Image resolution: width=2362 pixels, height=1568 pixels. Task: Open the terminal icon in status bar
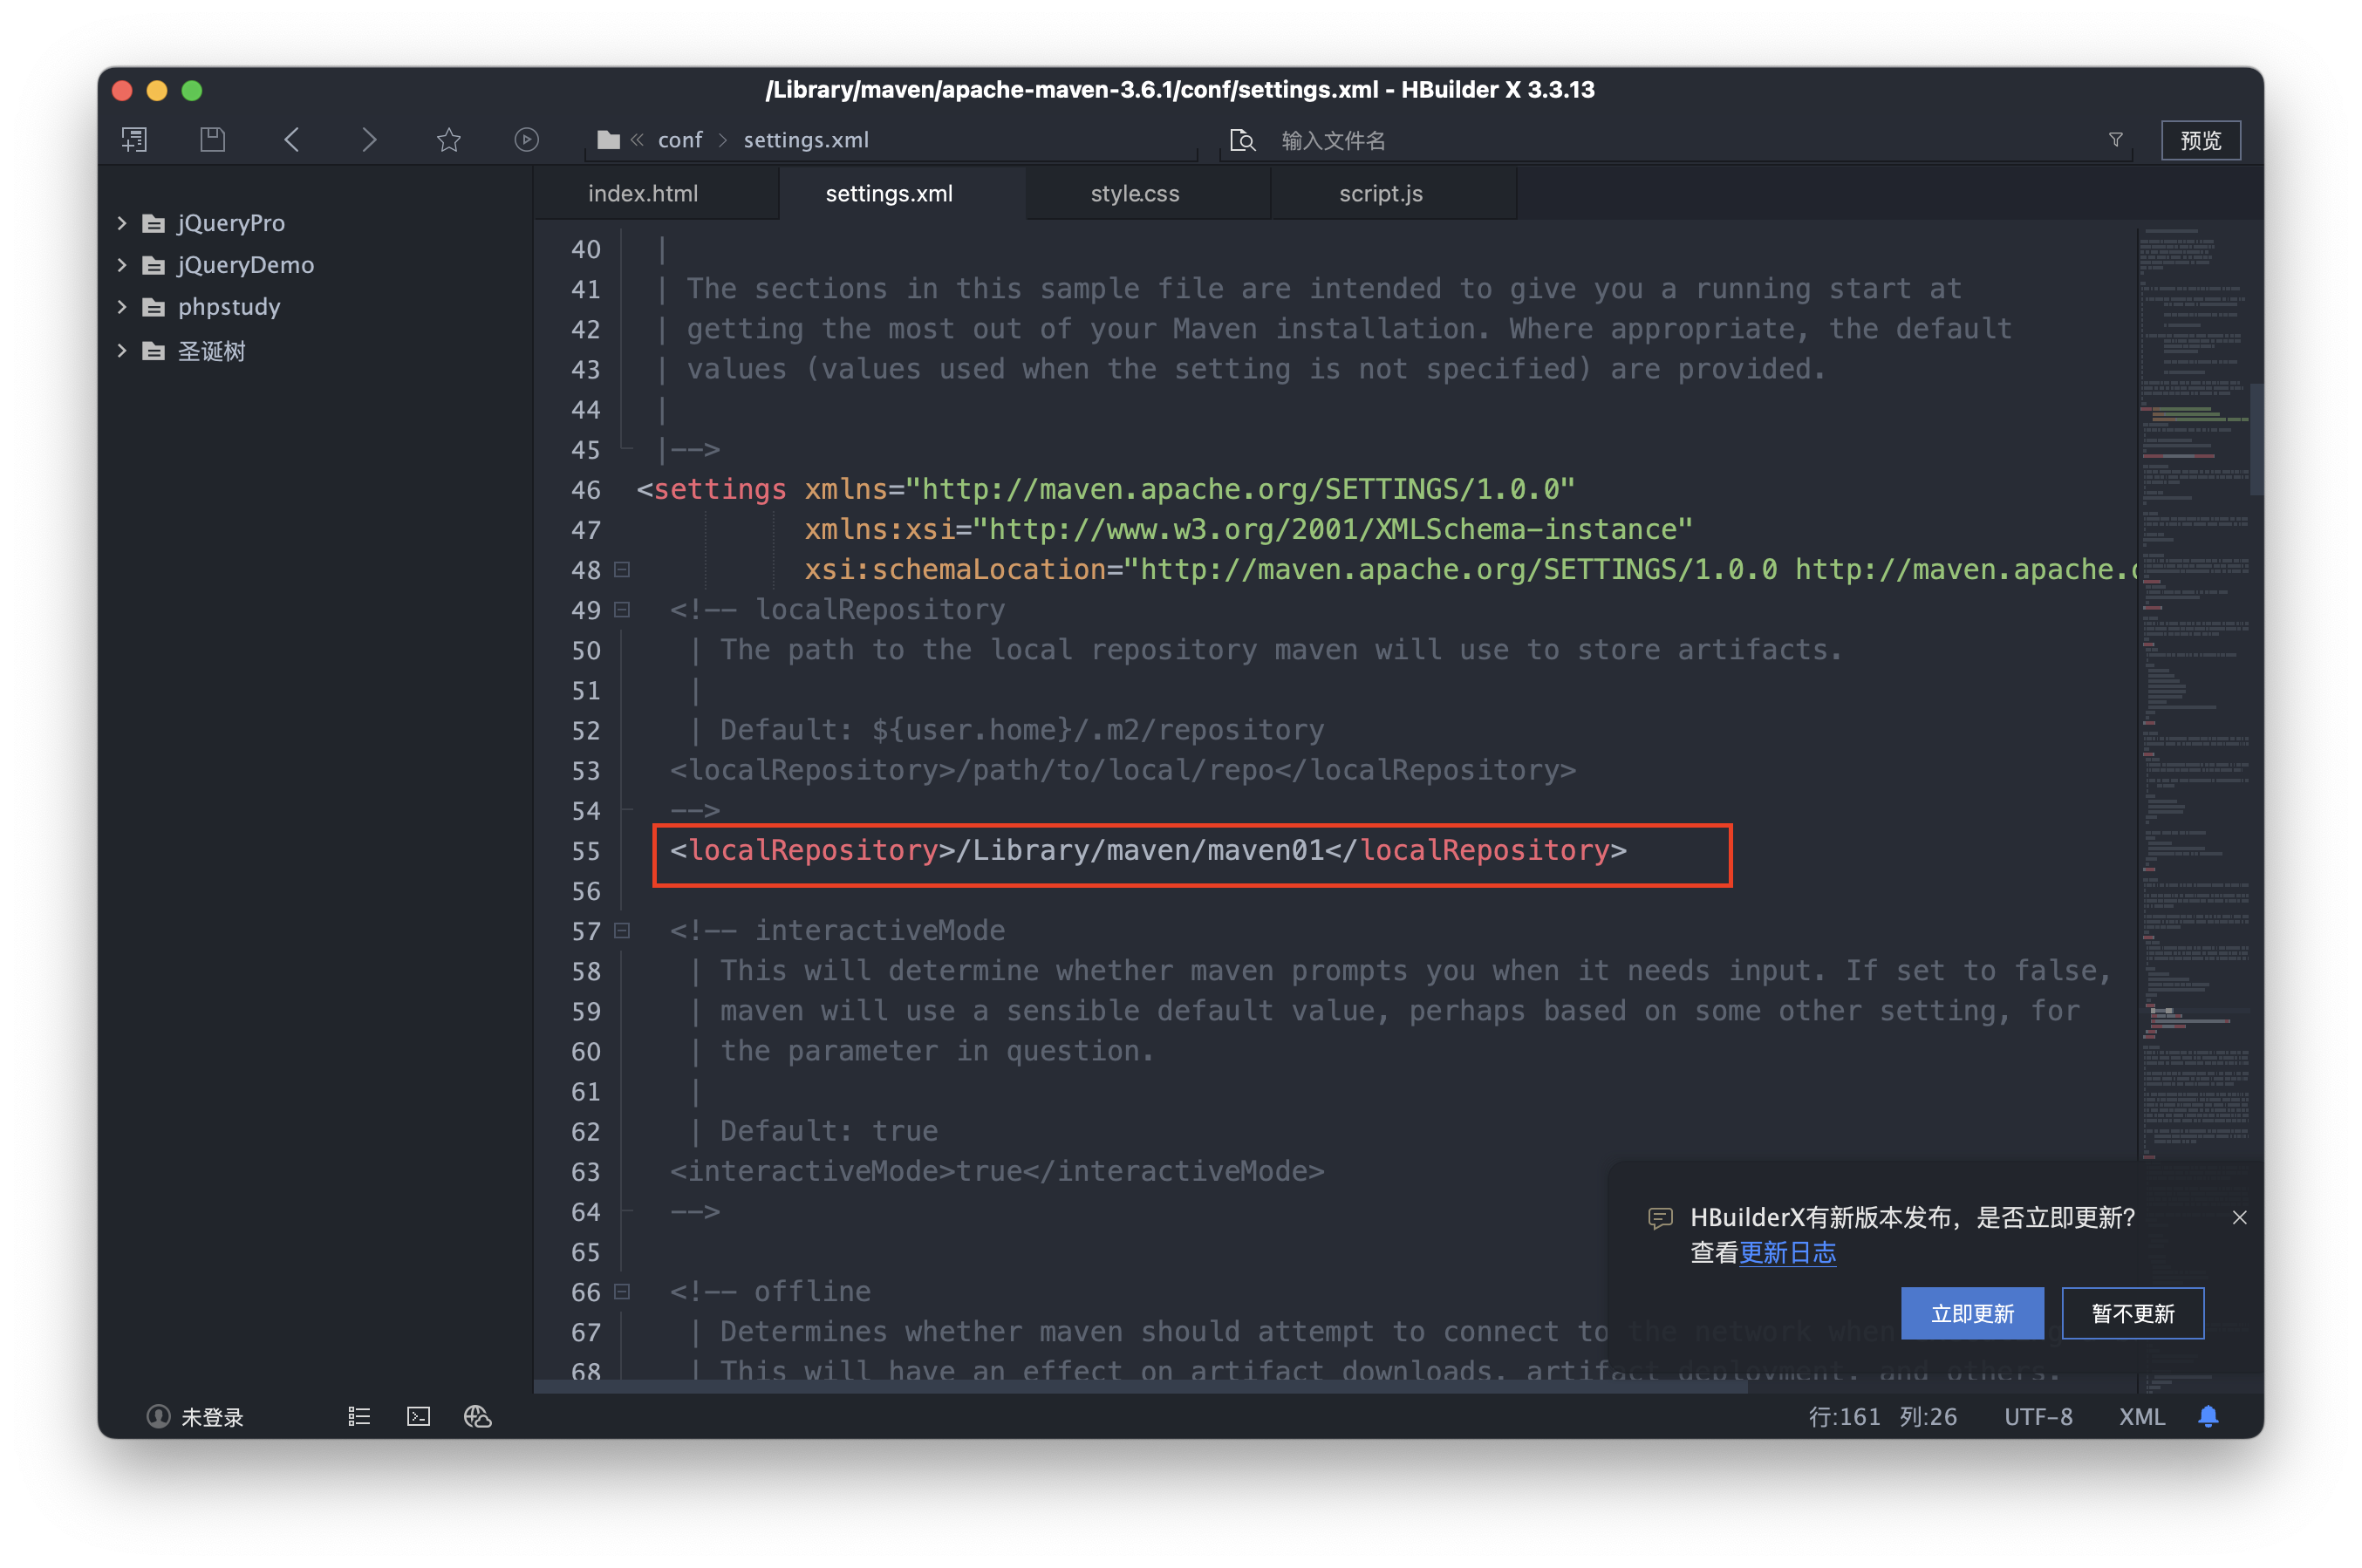click(418, 1416)
